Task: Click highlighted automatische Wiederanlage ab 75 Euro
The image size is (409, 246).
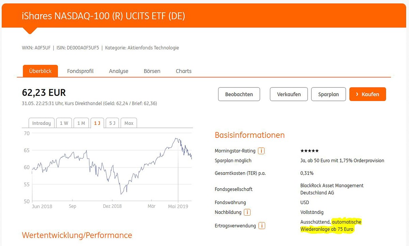Action: pos(331,226)
